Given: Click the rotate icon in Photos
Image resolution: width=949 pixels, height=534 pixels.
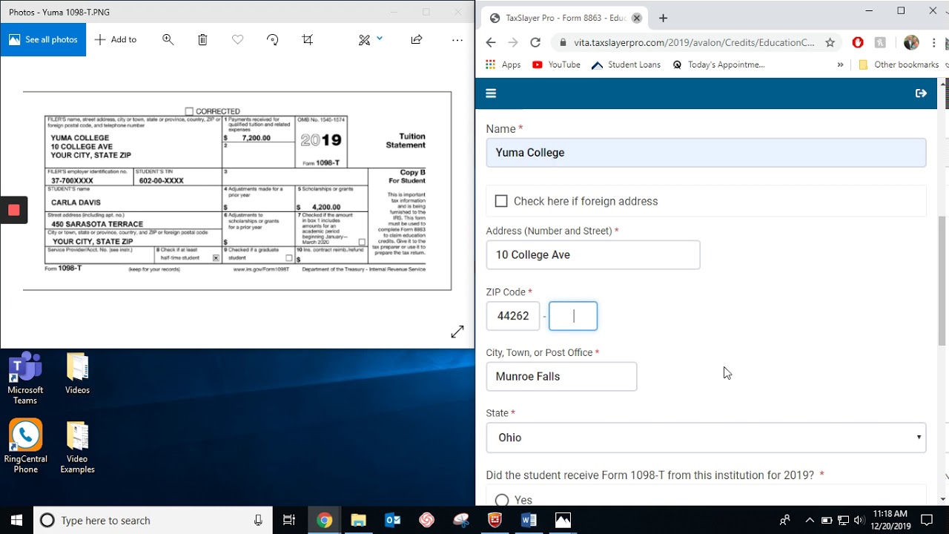Looking at the screenshot, I should point(272,39).
